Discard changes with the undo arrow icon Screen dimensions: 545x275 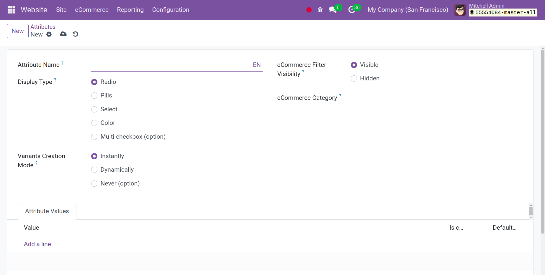coord(76,34)
